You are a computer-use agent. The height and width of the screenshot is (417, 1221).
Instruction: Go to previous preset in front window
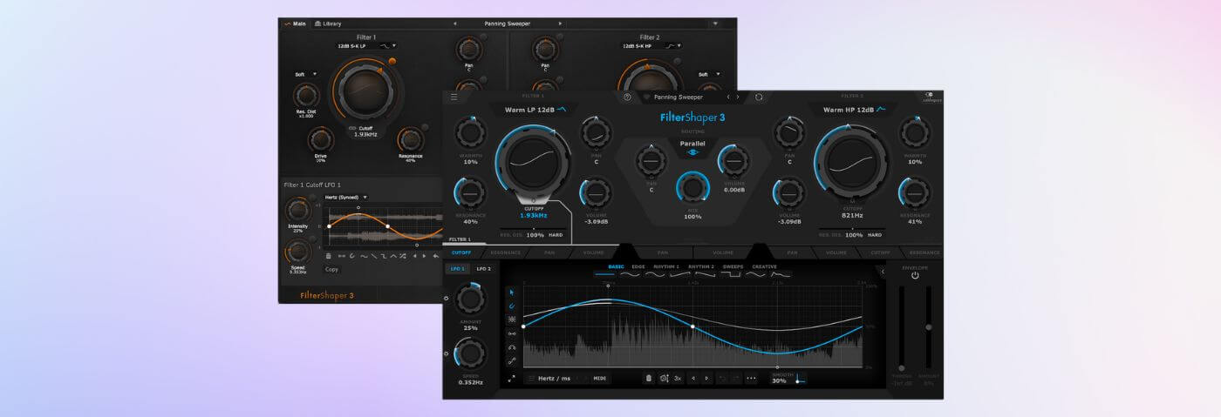(728, 97)
